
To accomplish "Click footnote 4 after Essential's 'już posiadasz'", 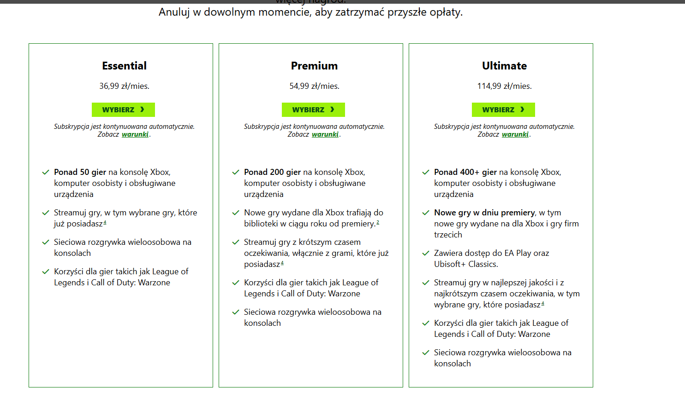I will 105,223.
